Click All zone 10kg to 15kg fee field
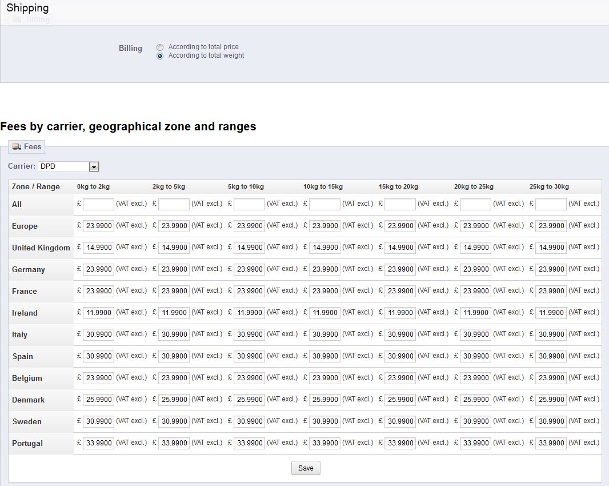 click(324, 204)
